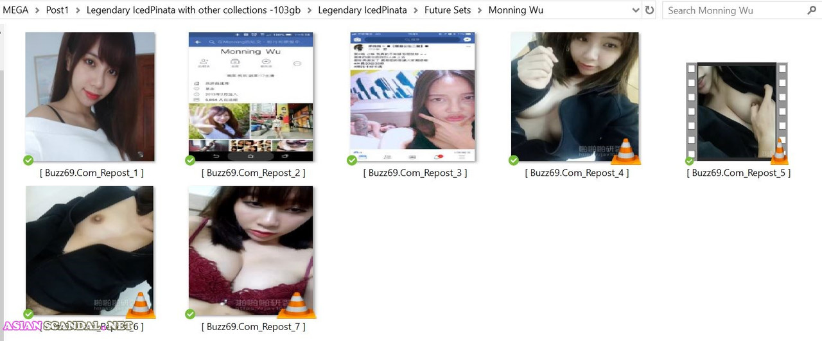The width and height of the screenshot is (822, 341).
Task: Click the green sync checkmark on Buzz69.Com_Repost_1
Action: (x=28, y=160)
